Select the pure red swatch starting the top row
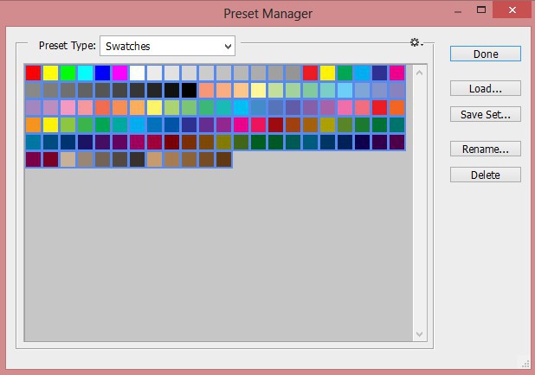The image size is (535, 375). pos(33,73)
